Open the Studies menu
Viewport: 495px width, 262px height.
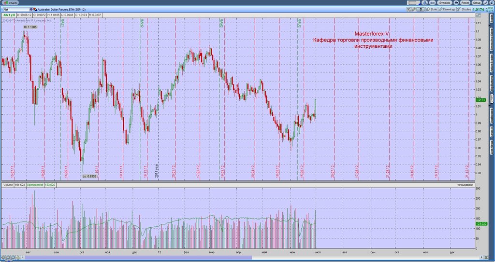(464, 10)
